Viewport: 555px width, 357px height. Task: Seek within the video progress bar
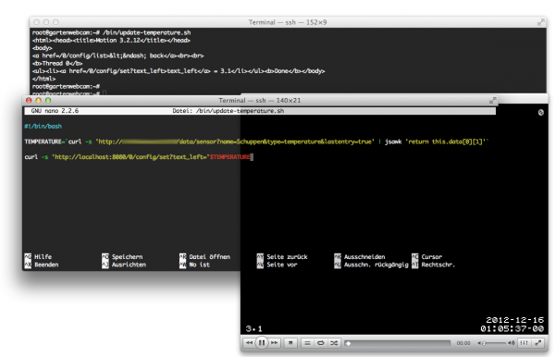398,343
